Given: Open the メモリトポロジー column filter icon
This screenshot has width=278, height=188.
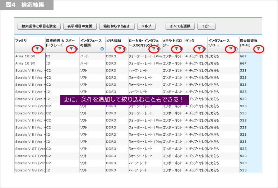Looking at the screenshot, I should click(176, 49).
